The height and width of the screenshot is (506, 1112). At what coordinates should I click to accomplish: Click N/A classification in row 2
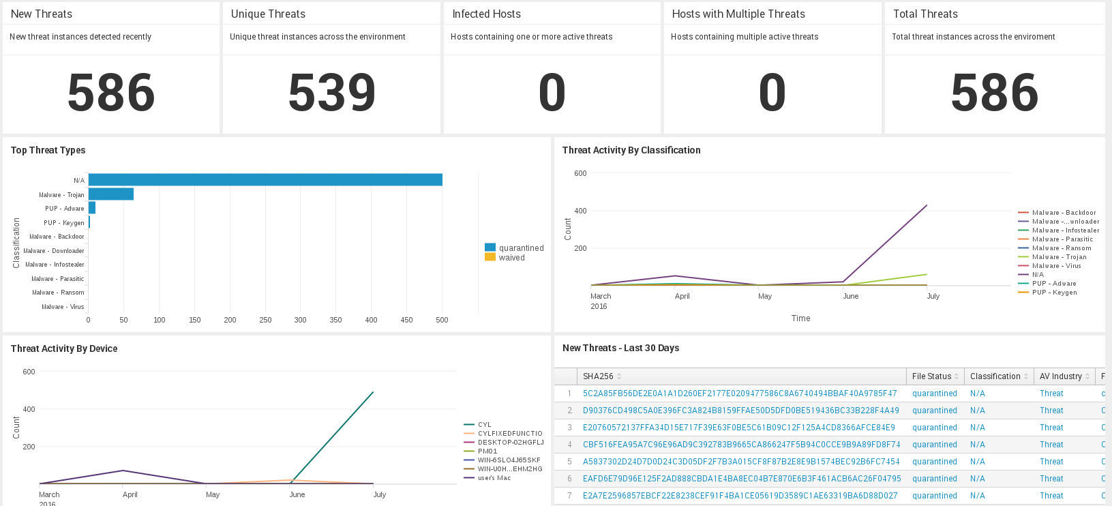(x=978, y=411)
